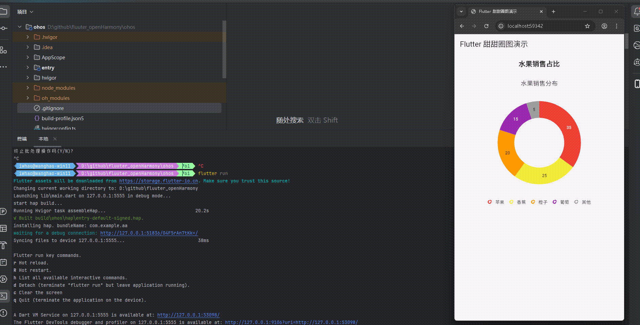Image resolution: width=640 pixels, height=325 pixels.
Task: Expand the .idea folder
Action: 28,47
